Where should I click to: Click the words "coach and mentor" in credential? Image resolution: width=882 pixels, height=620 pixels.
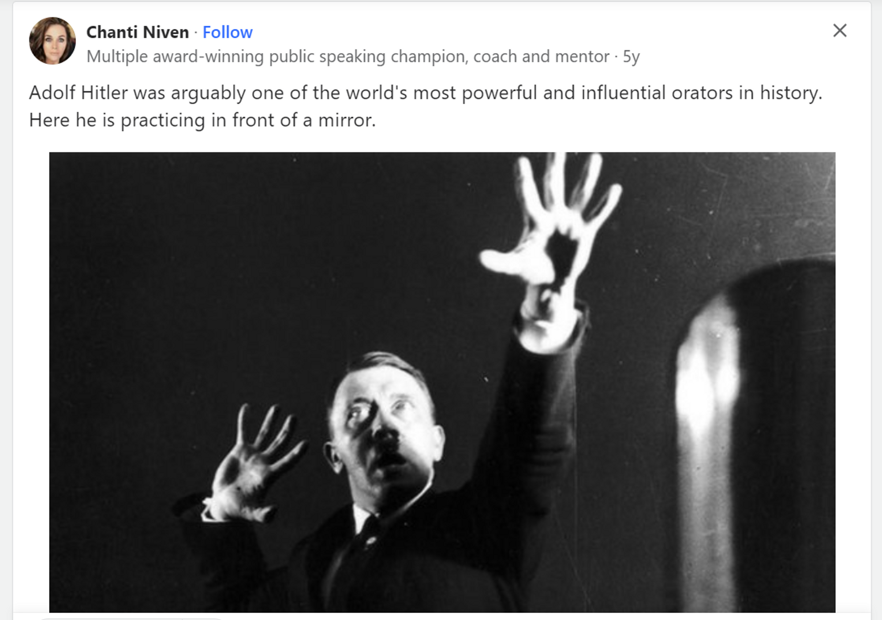tap(541, 56)
